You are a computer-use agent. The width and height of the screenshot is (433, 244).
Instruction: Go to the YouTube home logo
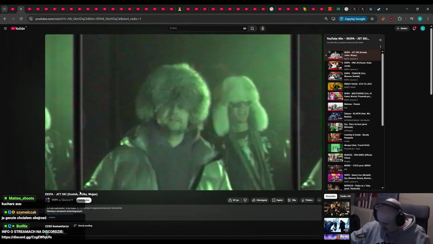(18, 28)
